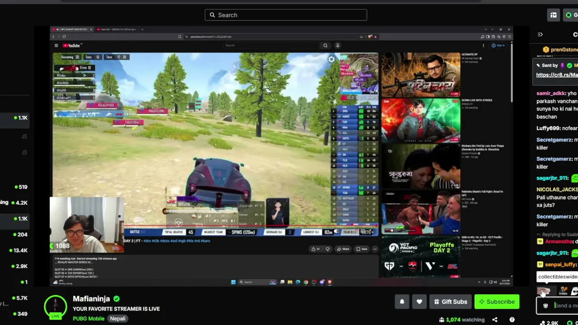Open the PUBG Mobile category link
Image resolution: width=578 pixels, height=325 pixels.
pyautogui.click(x=89, y=318)
